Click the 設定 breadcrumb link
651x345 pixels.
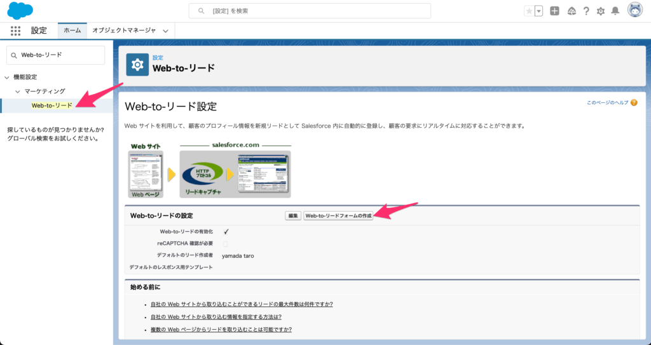click(x=158, y=58)
